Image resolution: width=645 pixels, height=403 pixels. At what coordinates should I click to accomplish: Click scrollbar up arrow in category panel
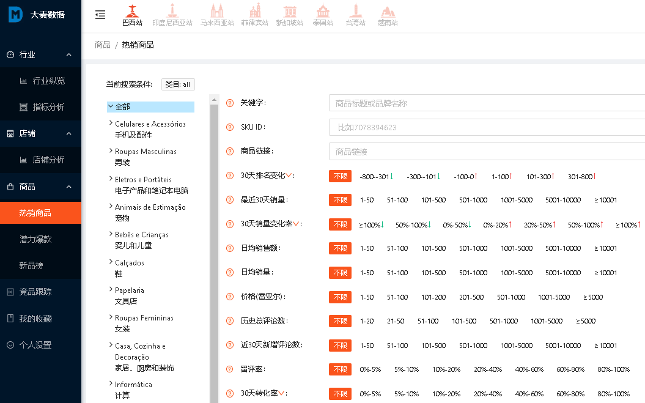(214, 100)
